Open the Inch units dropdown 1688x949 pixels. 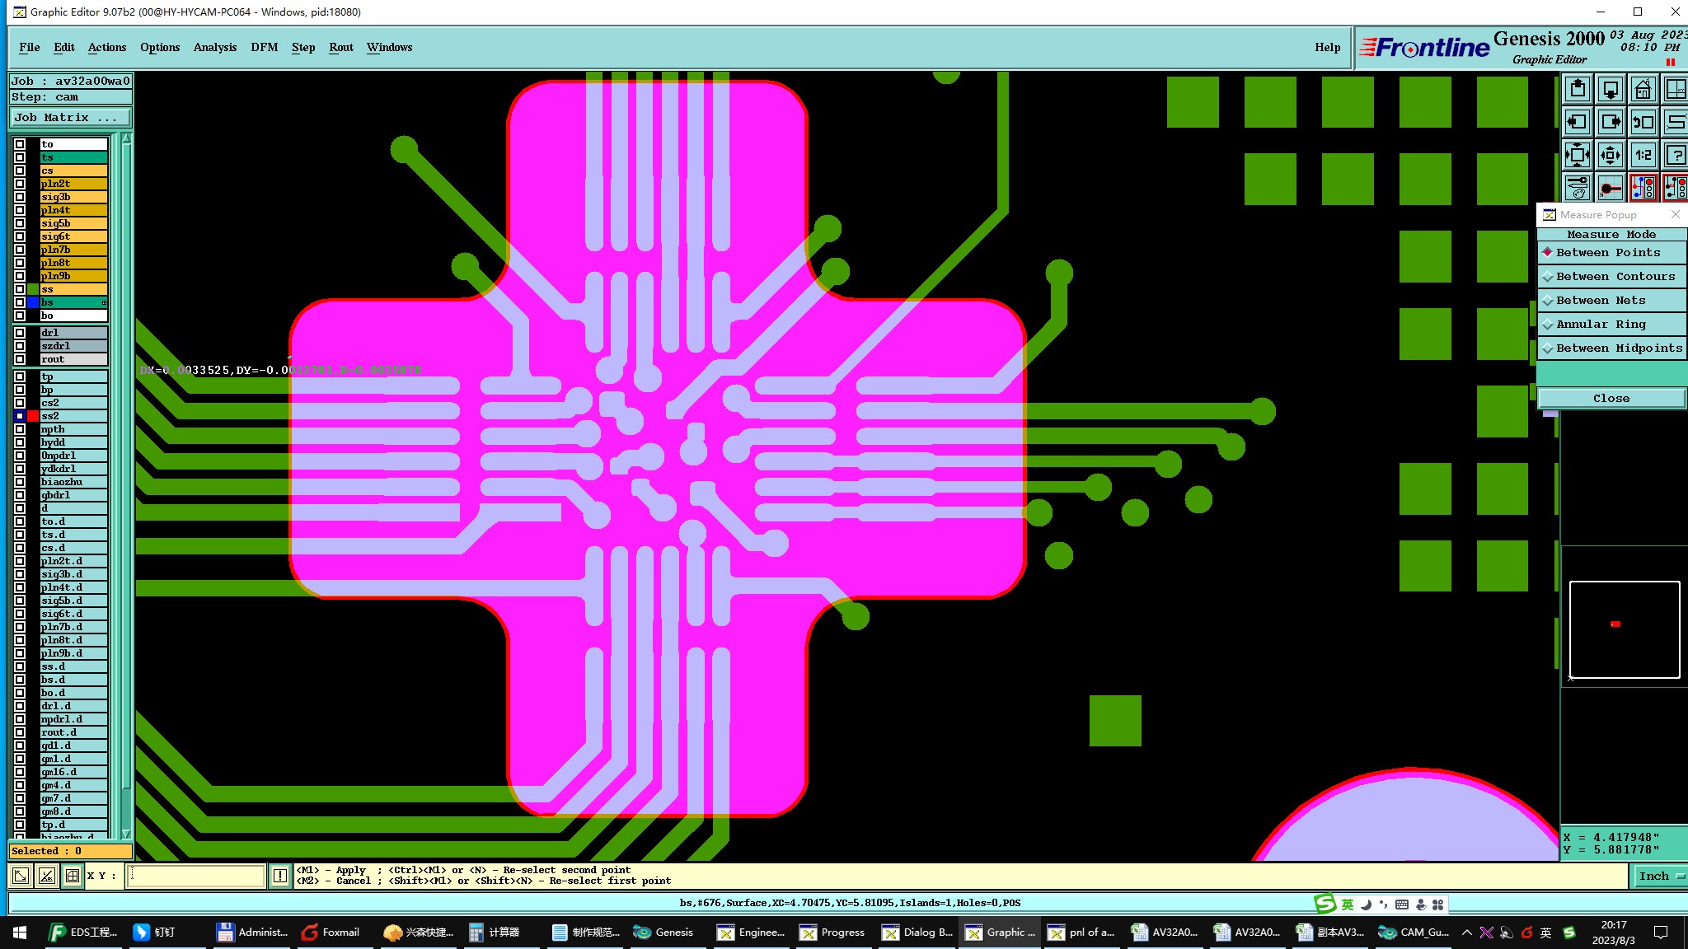point(1659,876)
